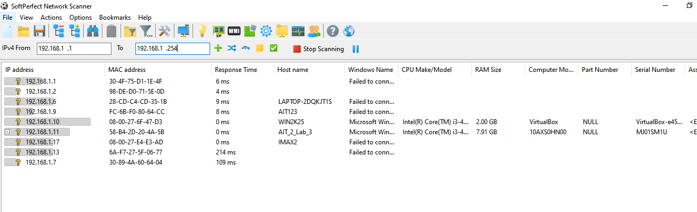Click the Stop Scanning button

point(318,49)
